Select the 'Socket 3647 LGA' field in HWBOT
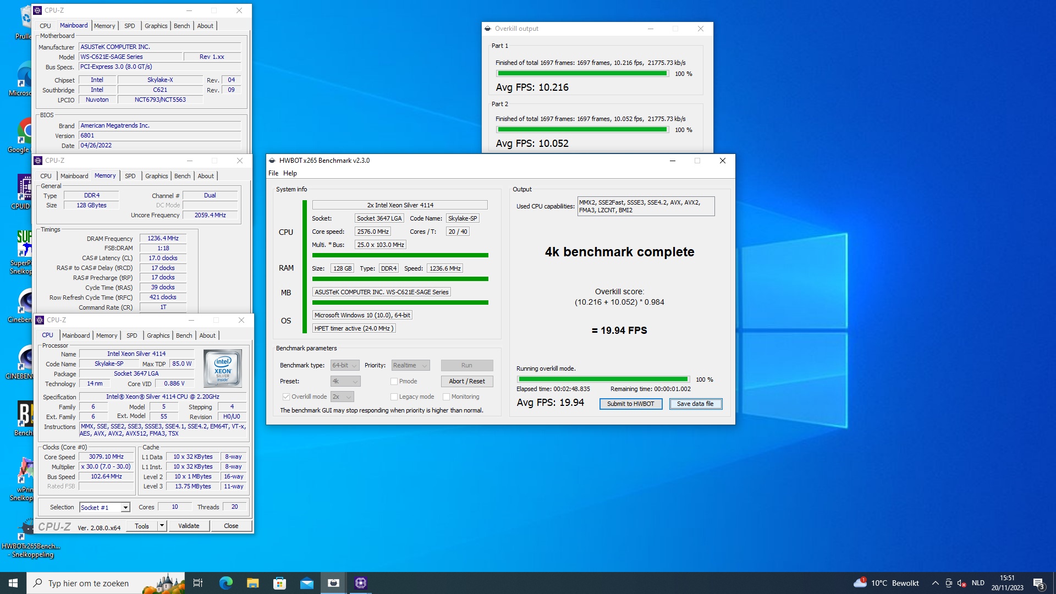1056x594 pixels. tap(379, 218)
